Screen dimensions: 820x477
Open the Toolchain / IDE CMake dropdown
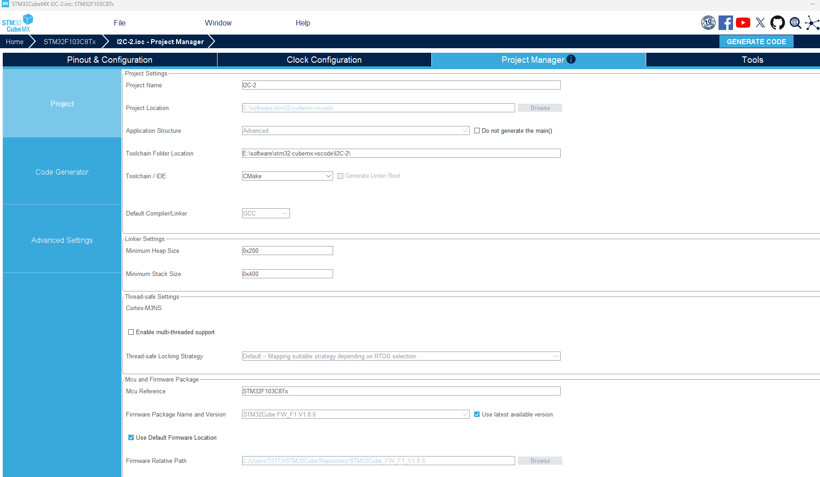(287, 176)
